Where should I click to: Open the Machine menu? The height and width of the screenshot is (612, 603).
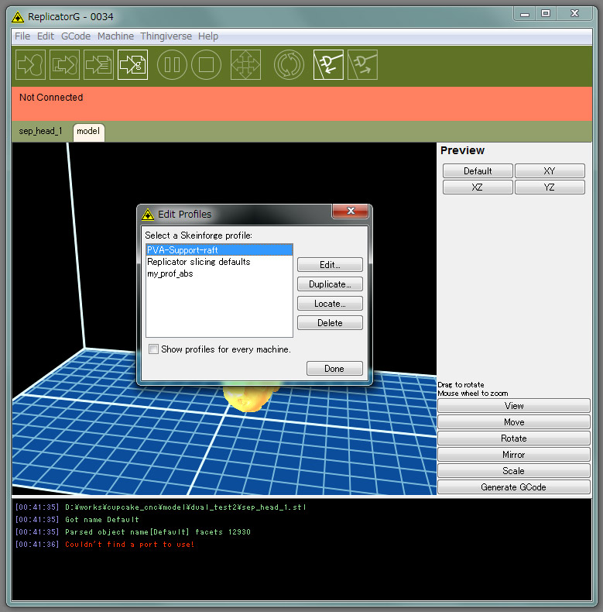click(x=116, y=36)
